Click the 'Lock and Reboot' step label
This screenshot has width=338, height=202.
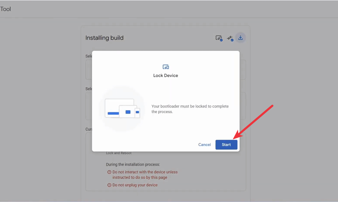tap(119, 153)
